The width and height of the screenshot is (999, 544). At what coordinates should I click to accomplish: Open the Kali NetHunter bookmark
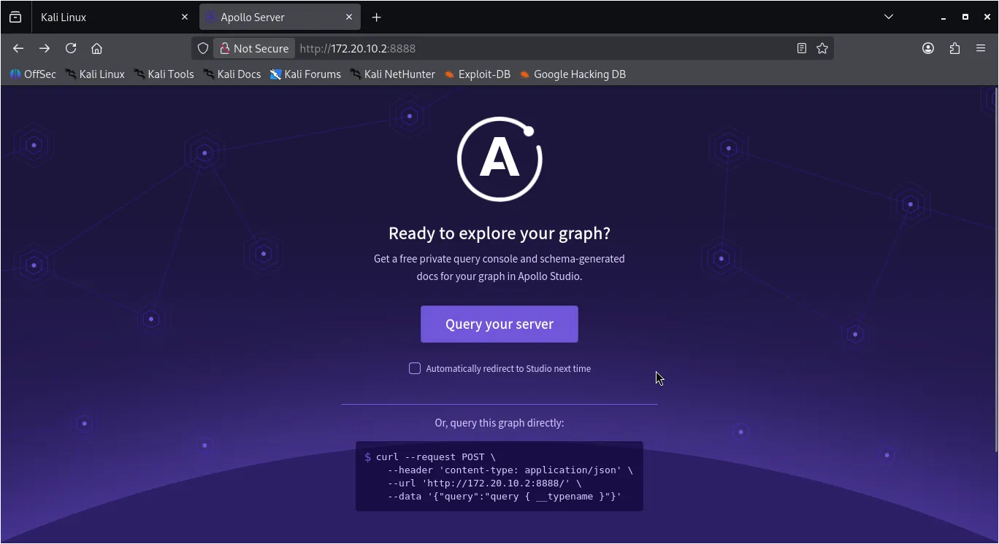tap(392, 74)
